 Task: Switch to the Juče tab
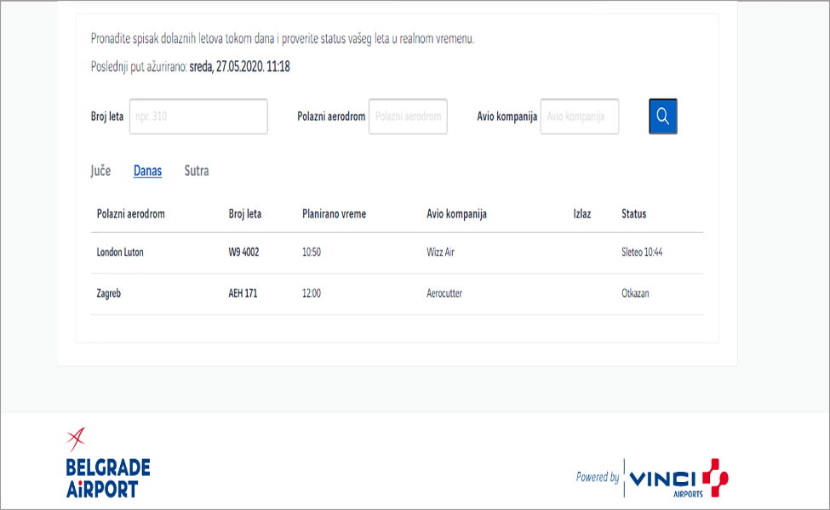pos(100,171)
